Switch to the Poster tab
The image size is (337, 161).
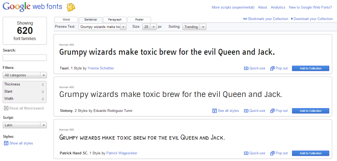click(x=139, y=20)
